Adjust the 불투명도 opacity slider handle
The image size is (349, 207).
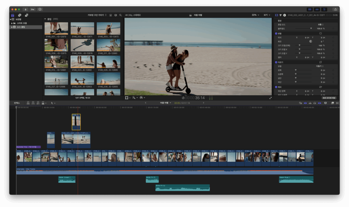[x=311, y=29]
